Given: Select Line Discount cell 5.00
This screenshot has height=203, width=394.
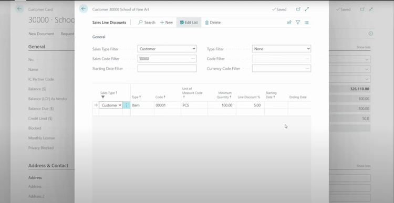Looking at the screenshot, I should (x=250, y=105).
